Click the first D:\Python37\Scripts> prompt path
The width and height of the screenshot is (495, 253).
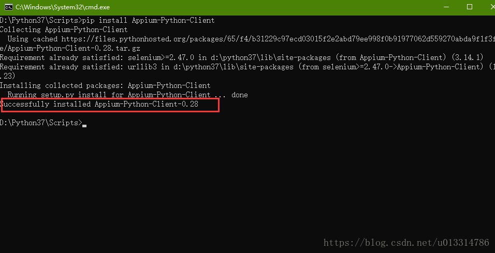pyautogui.click(x=40, y=20)
